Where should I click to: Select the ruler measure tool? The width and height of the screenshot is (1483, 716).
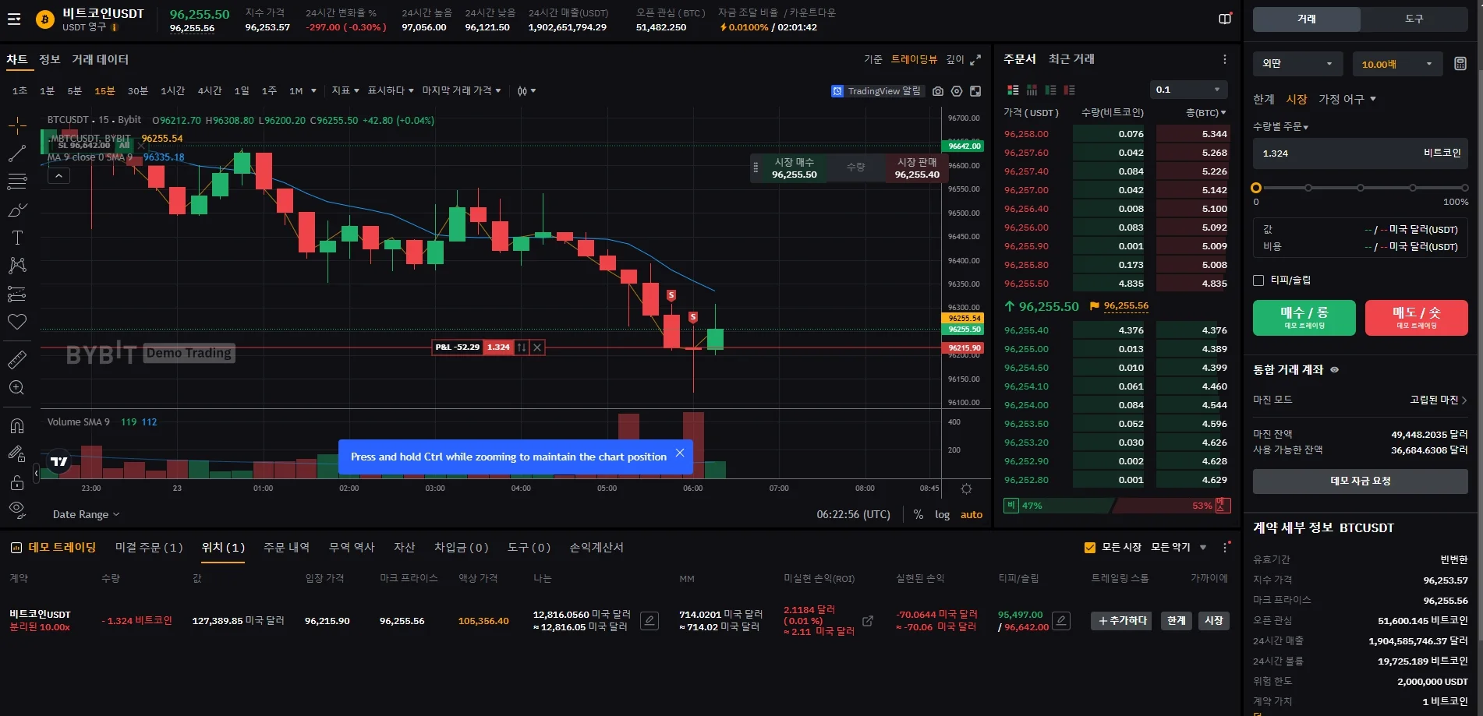tap(17, 359)
